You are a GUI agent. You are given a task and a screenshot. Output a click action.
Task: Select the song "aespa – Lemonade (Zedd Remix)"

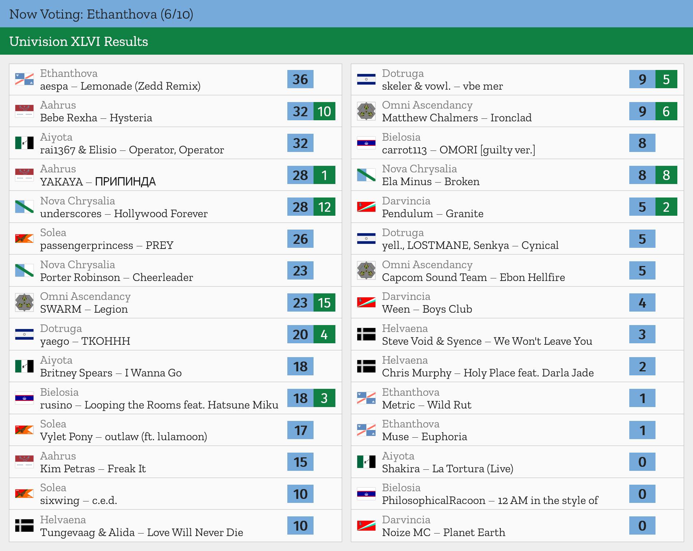click(120, 86)
